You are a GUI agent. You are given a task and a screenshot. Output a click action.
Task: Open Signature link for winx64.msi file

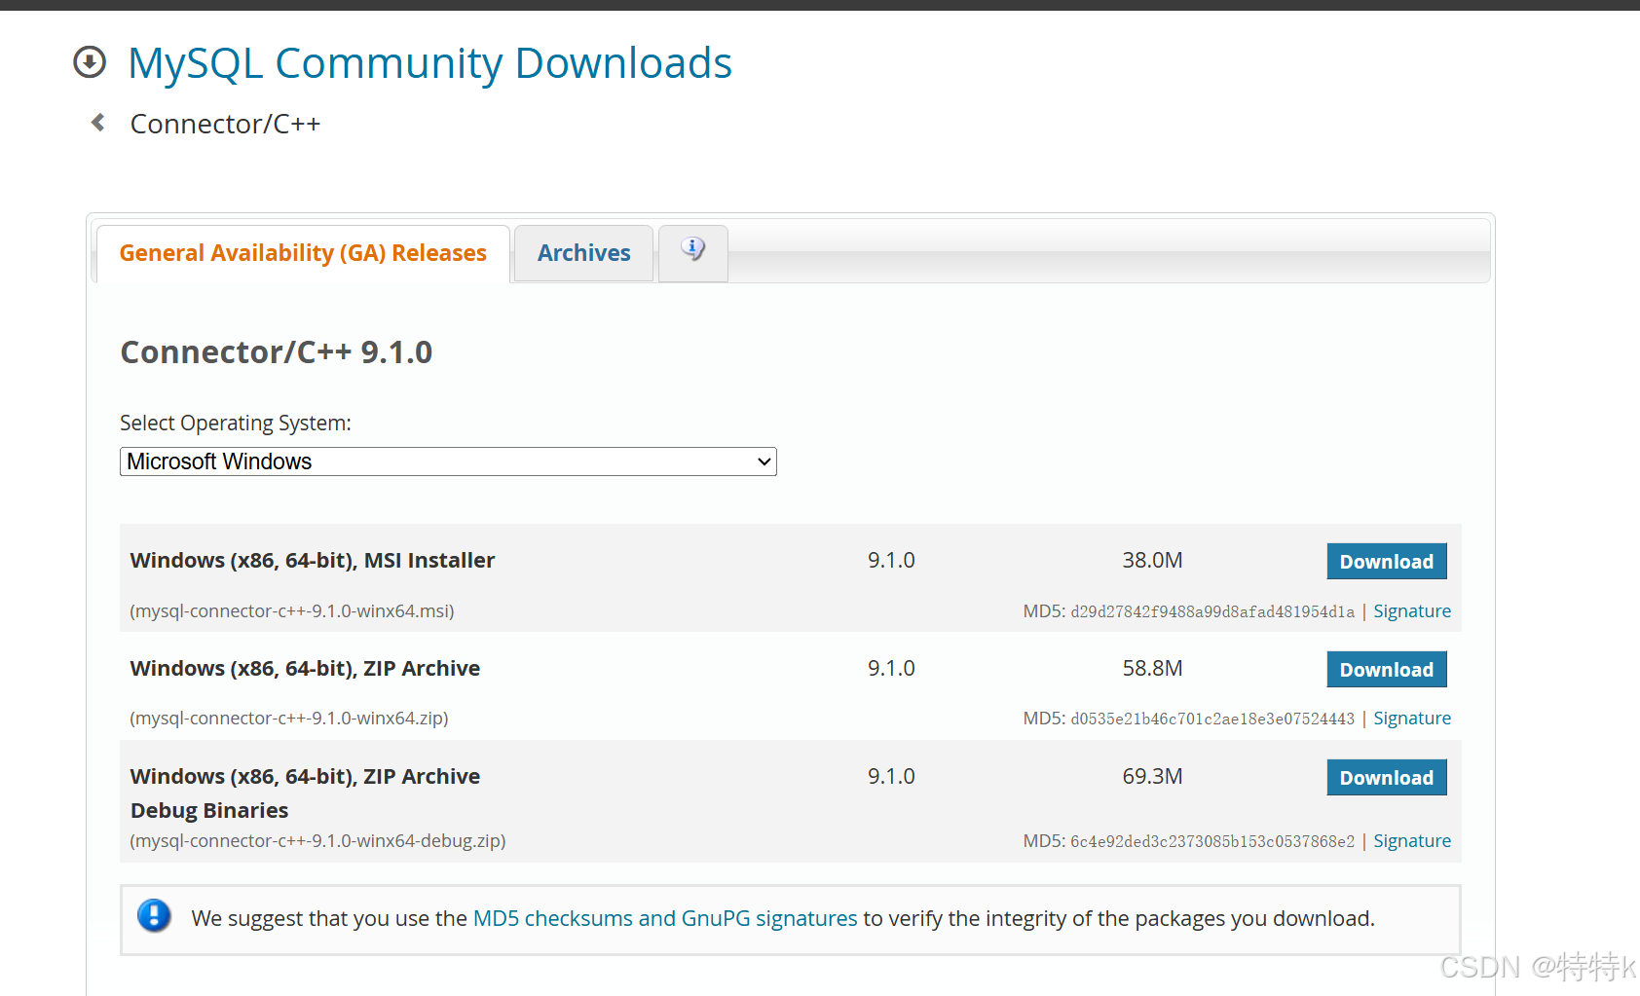tap(1412, 611)
